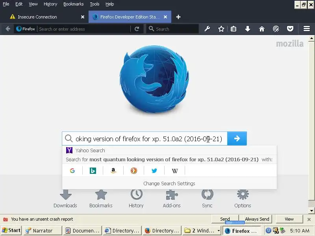Open the File menu
Screen dimensions: 315x236
click(6, 4)
